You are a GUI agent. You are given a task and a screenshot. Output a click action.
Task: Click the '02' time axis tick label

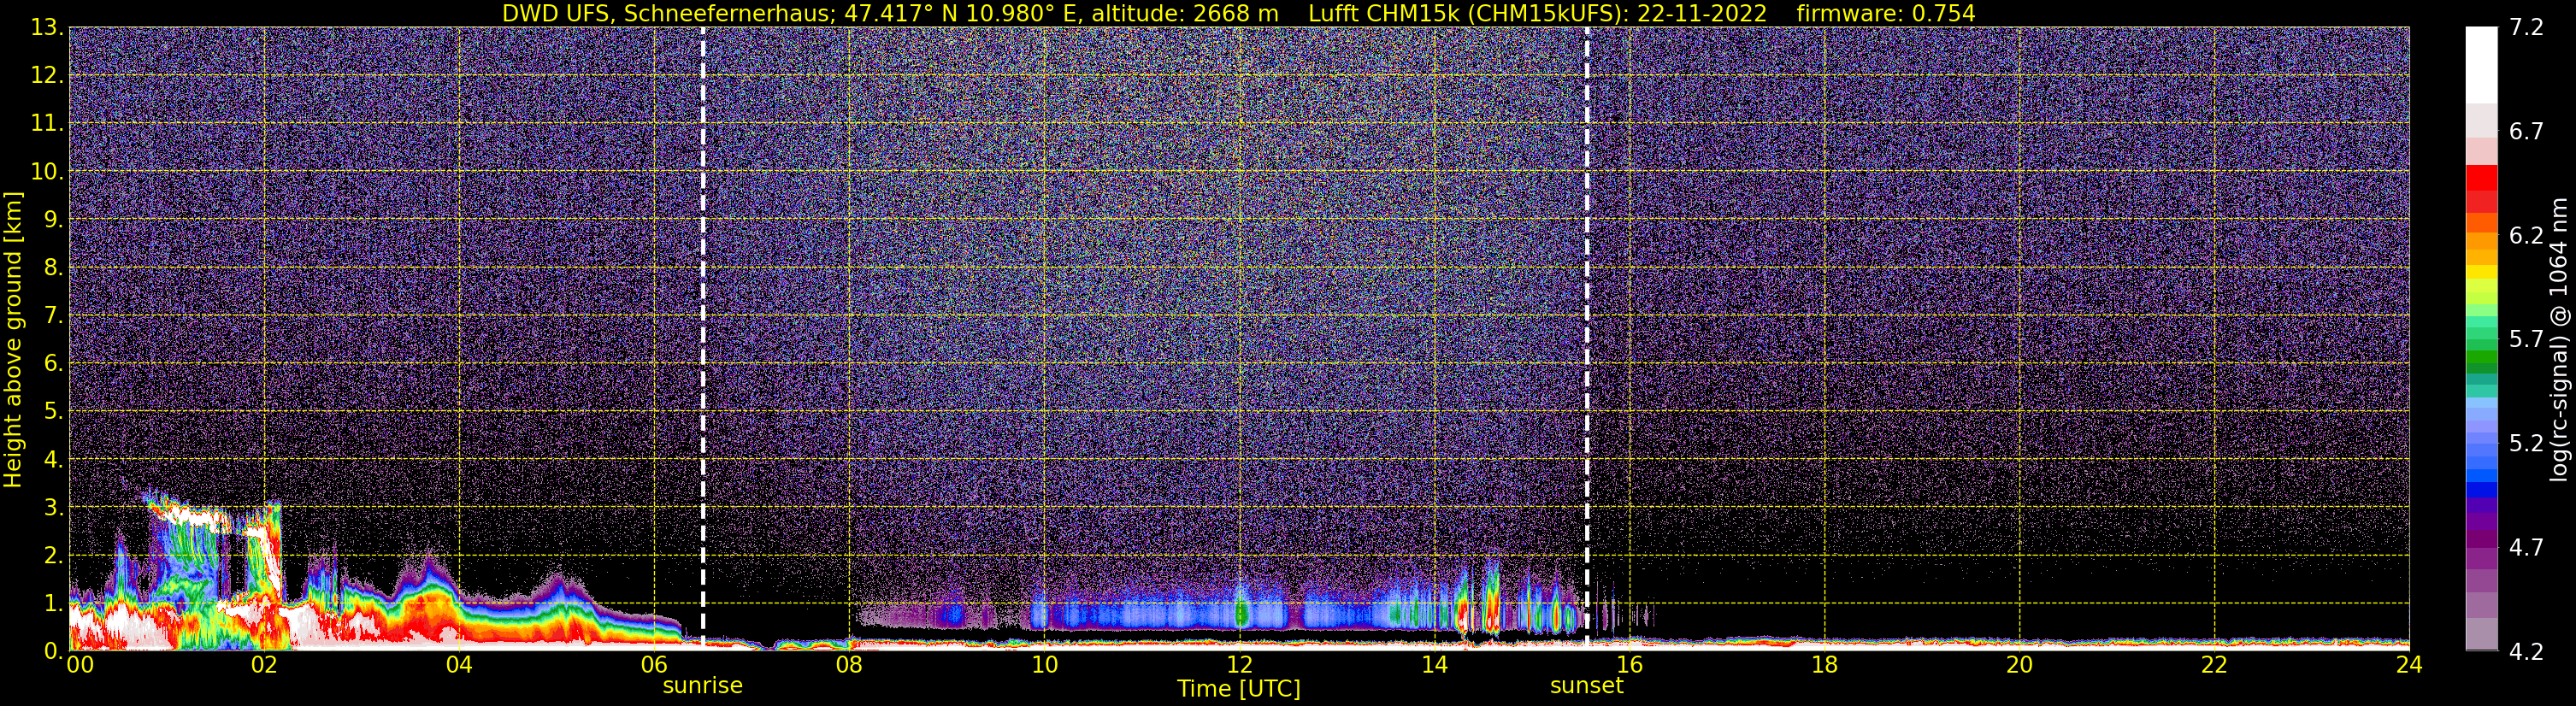[x=264, y=664]
